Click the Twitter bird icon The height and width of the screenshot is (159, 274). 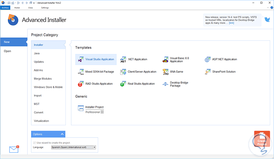pos(267,20)
